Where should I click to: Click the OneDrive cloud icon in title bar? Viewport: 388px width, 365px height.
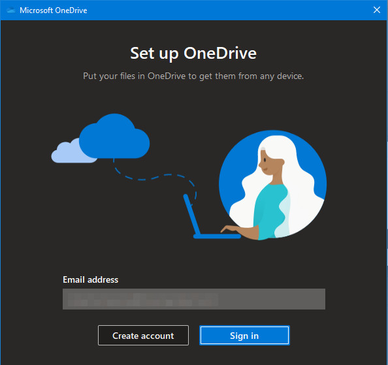pyautogui.click(x=11, y=10)
